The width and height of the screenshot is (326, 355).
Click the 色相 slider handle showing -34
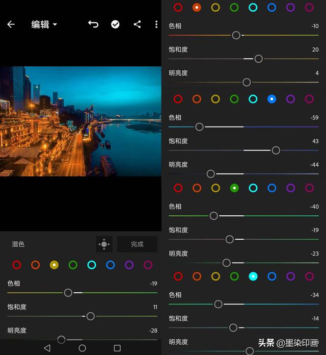(x=218, y=305)
